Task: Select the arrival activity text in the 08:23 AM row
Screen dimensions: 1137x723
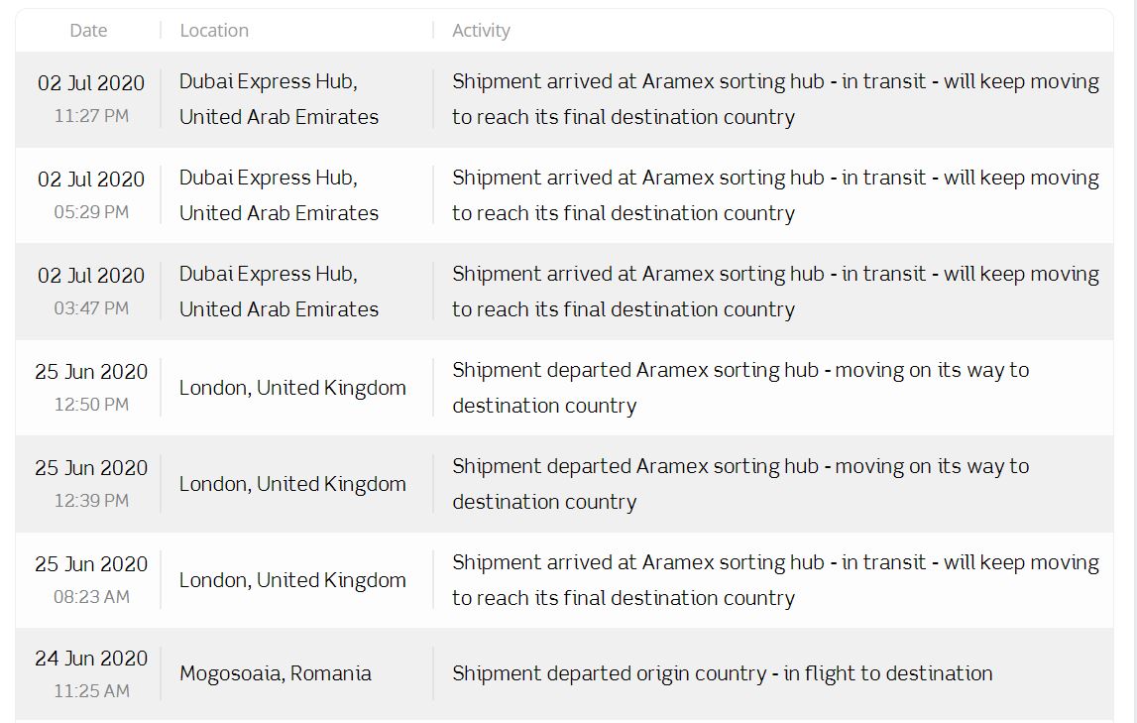Action: [775, 580]
